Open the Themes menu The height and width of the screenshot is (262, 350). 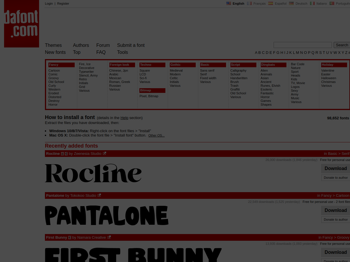tap(53, 45)
